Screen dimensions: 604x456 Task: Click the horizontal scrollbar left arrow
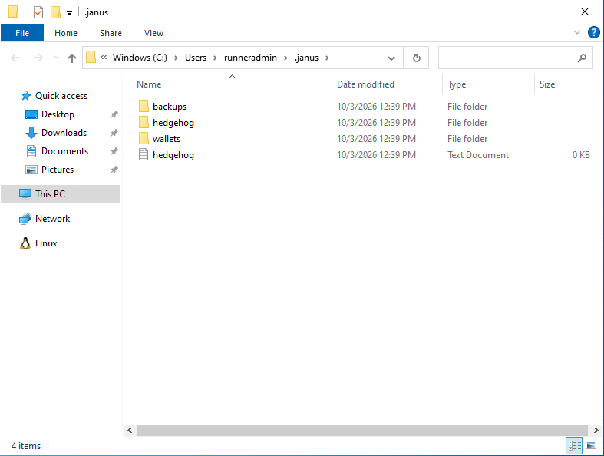tap(130, 430)
